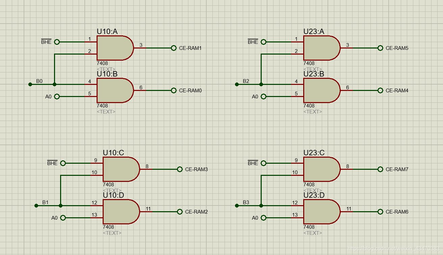This screenshot has height=255, width=443.
Task: Select the CE-RAM0 terminal name text
Action: pyautogui.click(x=190, y=91)
